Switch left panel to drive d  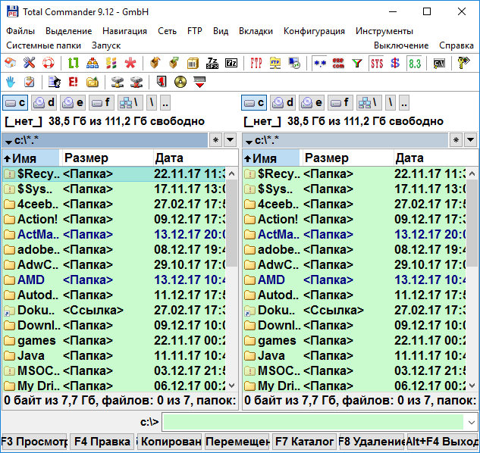tap(45, 102)
